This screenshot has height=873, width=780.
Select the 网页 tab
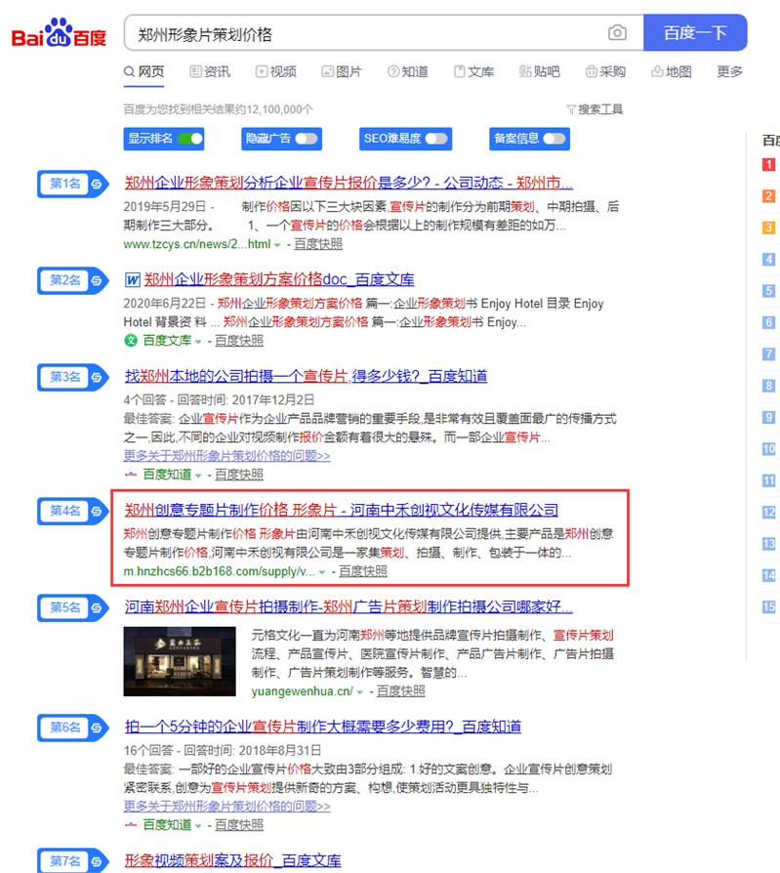tap(144, 72)
